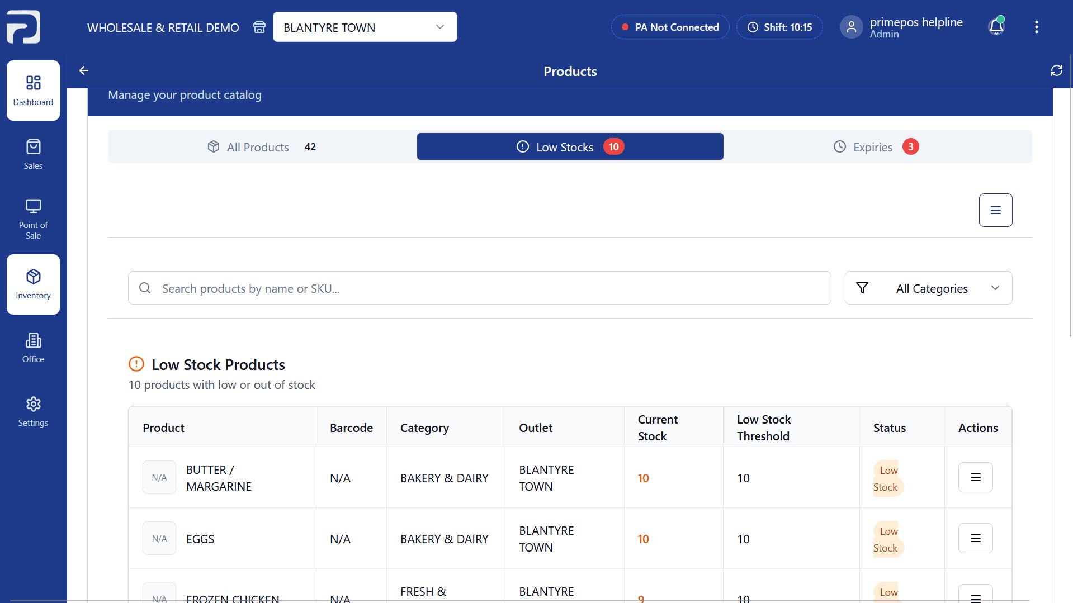Click the store outlet icon beside BLANTYRE TOWN

tap(259, 27)
